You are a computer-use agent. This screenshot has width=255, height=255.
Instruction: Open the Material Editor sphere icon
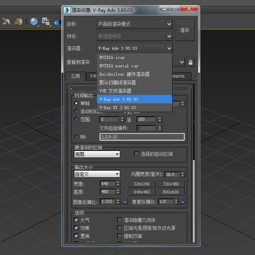(x=33, y=22)
